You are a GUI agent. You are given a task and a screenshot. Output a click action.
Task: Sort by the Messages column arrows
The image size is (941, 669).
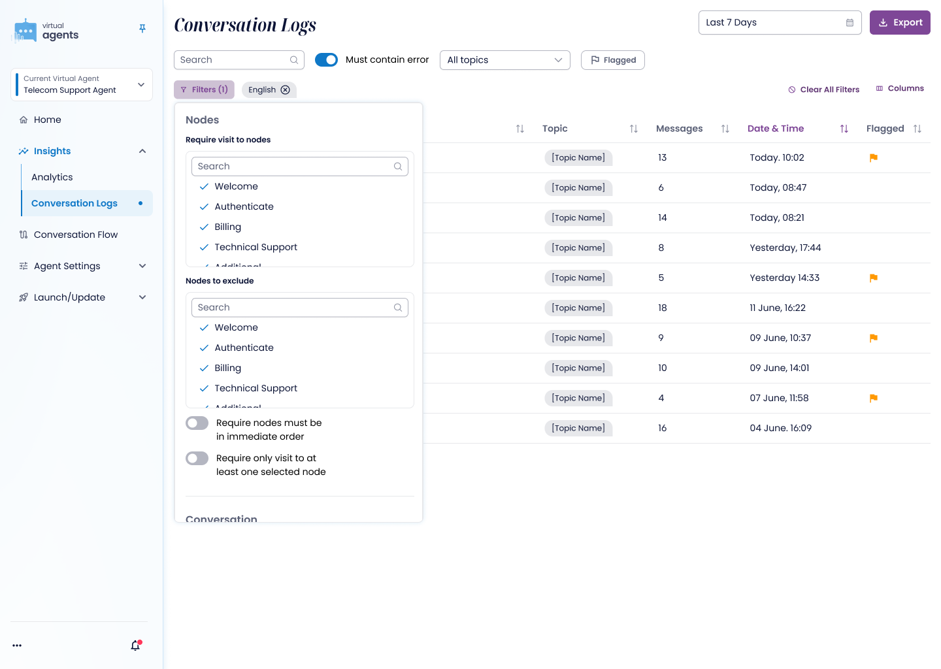pos(725,129)
